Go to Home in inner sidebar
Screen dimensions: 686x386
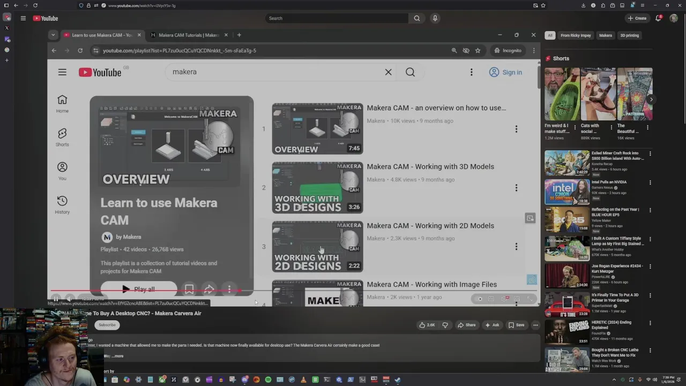pos(62,104)
